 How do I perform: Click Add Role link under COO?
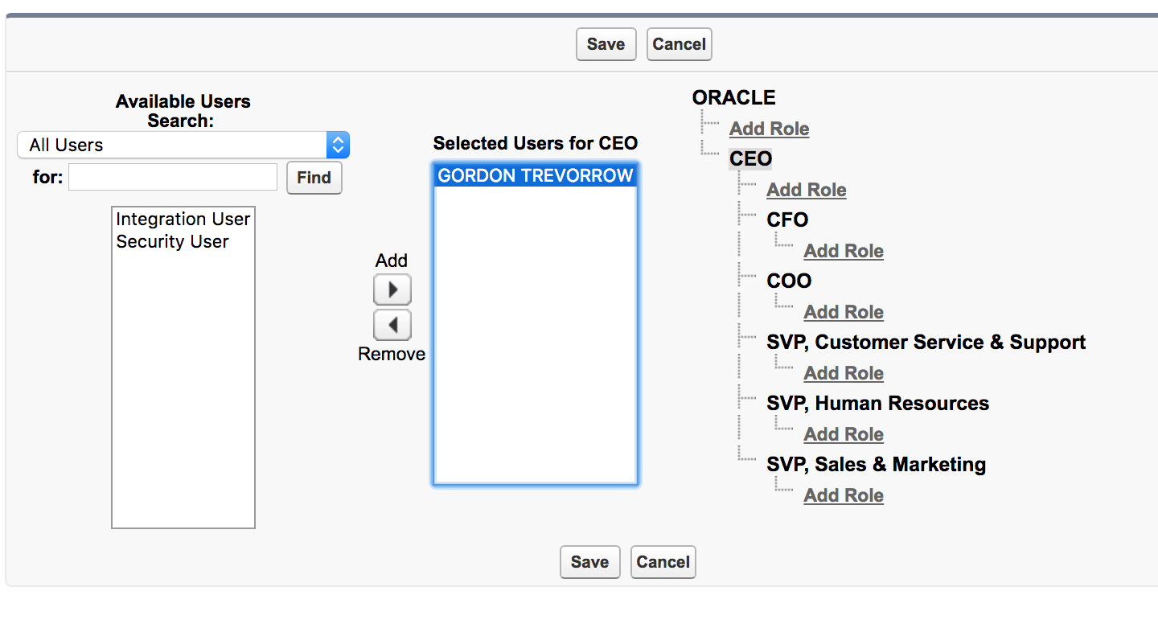(x=844, y=312)
